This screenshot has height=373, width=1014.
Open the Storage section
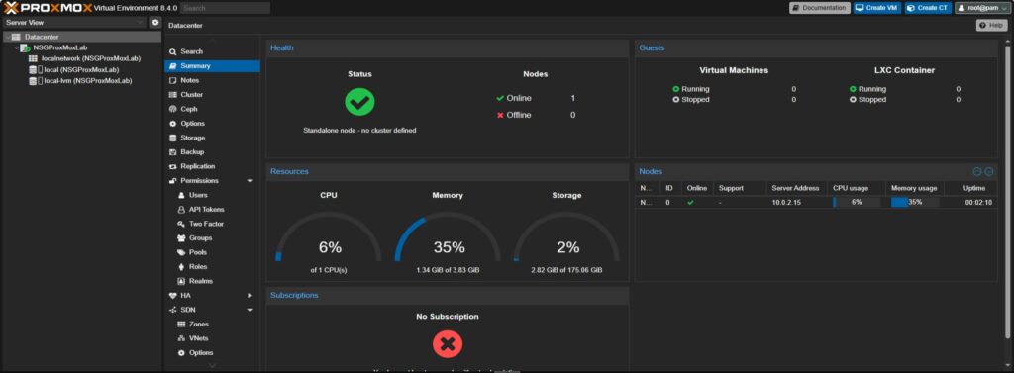212,138
